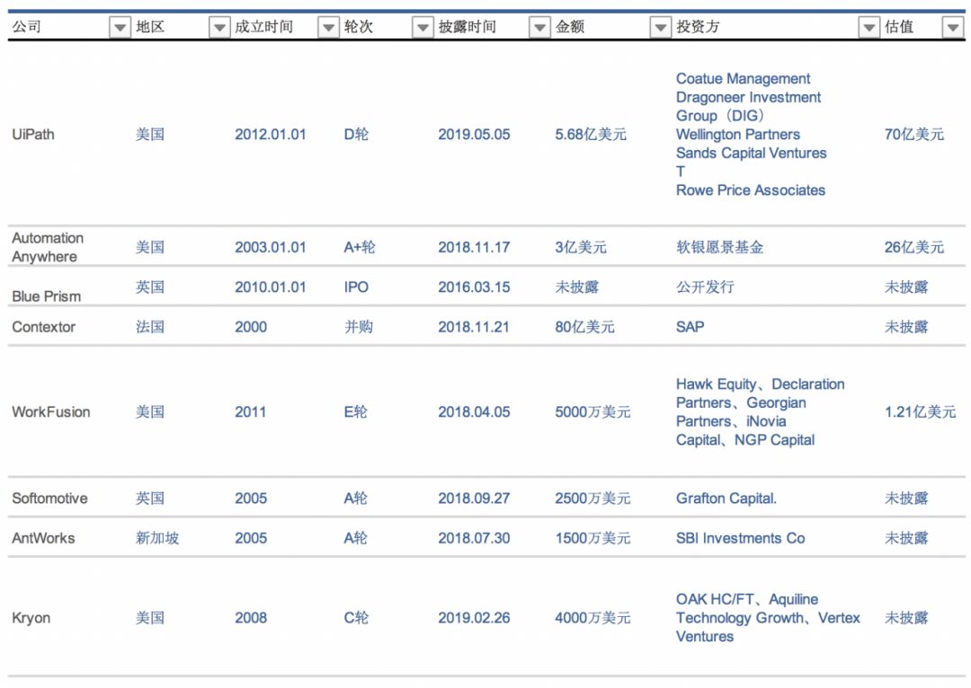Click the AntWorks company cell

(43, 538)
